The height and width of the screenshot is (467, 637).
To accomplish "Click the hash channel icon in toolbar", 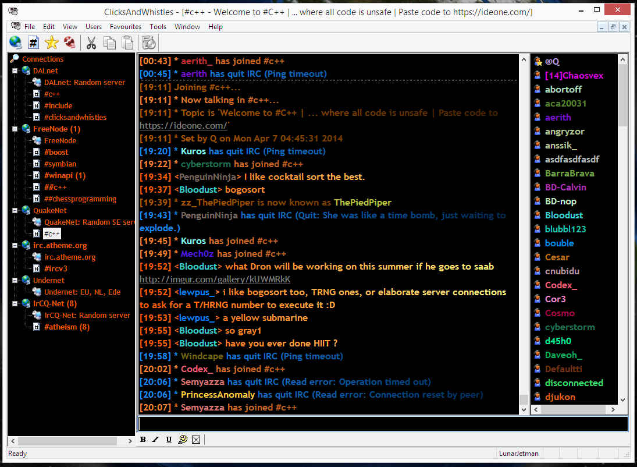I will (x=34, y=43).
